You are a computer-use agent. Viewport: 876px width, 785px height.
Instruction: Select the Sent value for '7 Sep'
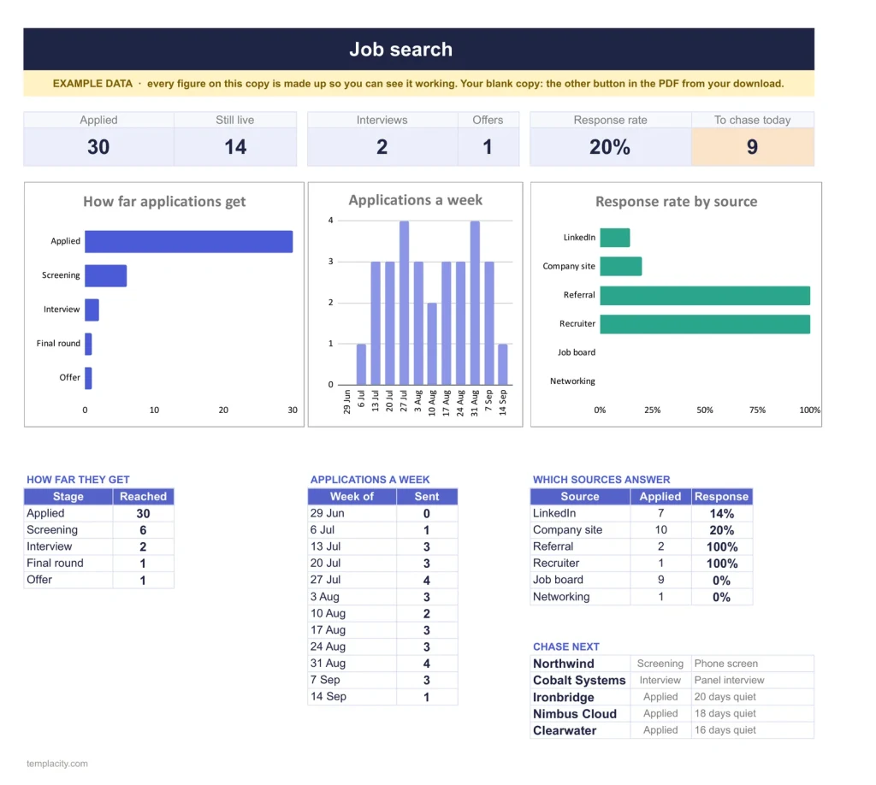coord(427,680)
